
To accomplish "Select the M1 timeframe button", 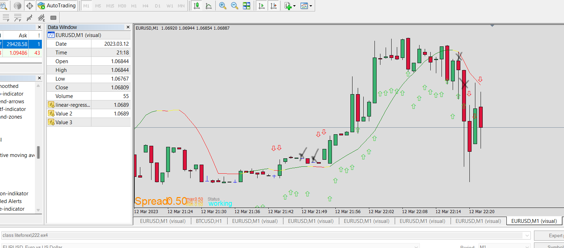I will tap(86, 6).
